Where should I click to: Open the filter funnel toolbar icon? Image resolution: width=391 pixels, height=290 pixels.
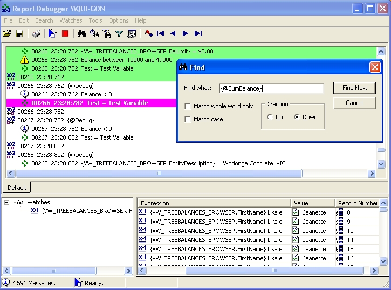(x=119, y=33)
